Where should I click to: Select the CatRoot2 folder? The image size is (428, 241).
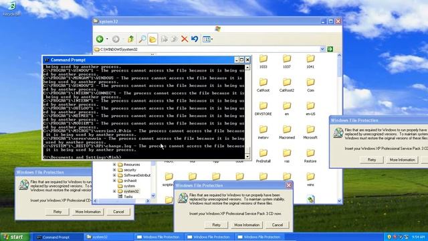click(287, 85)
